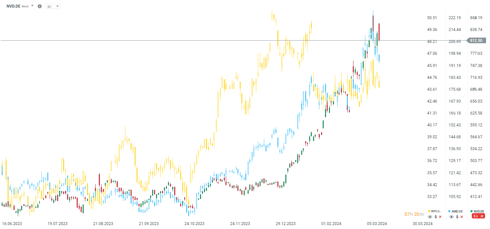Screen dimensions: 490x229
Task: Click the 05.03.2024 date axis label
Action: tap(377, 223)
